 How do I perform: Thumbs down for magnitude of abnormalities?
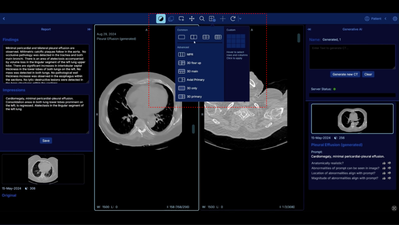(x=389, y=178)
